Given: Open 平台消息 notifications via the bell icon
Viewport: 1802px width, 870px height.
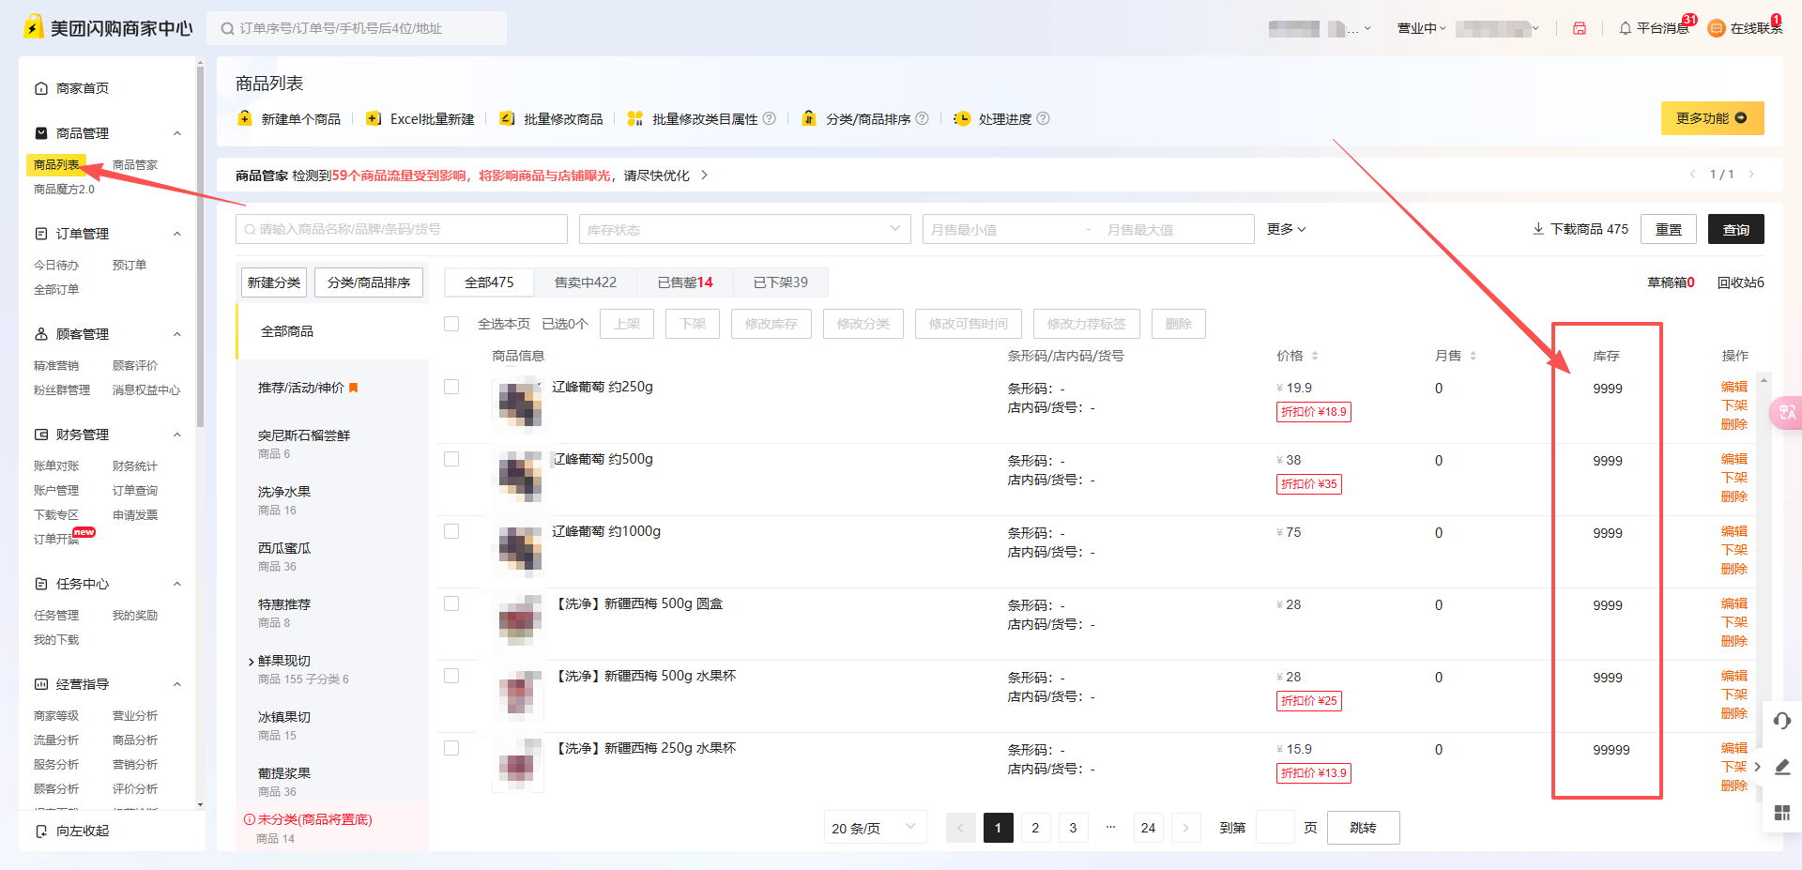Looking at the screenshot, I should 1626,28.
